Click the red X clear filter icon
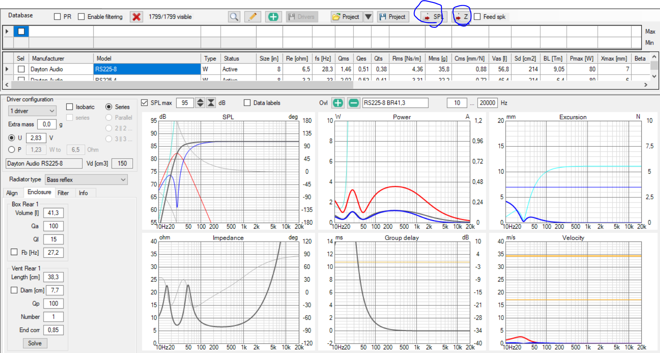660x353 pixels. [136, 17]
